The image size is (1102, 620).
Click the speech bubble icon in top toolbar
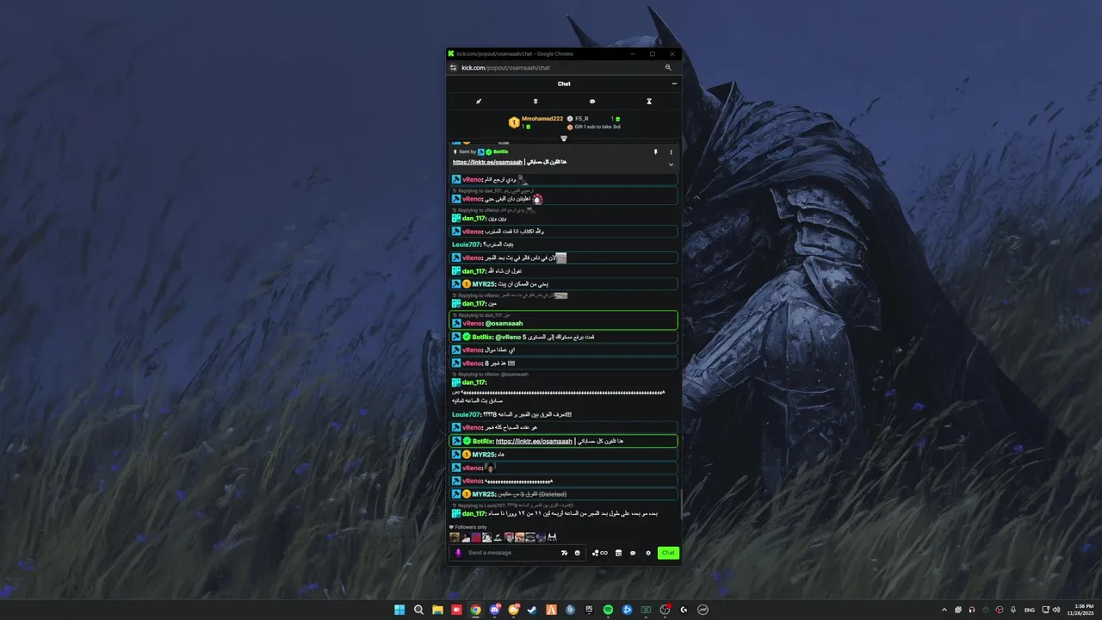click(592, 102)
